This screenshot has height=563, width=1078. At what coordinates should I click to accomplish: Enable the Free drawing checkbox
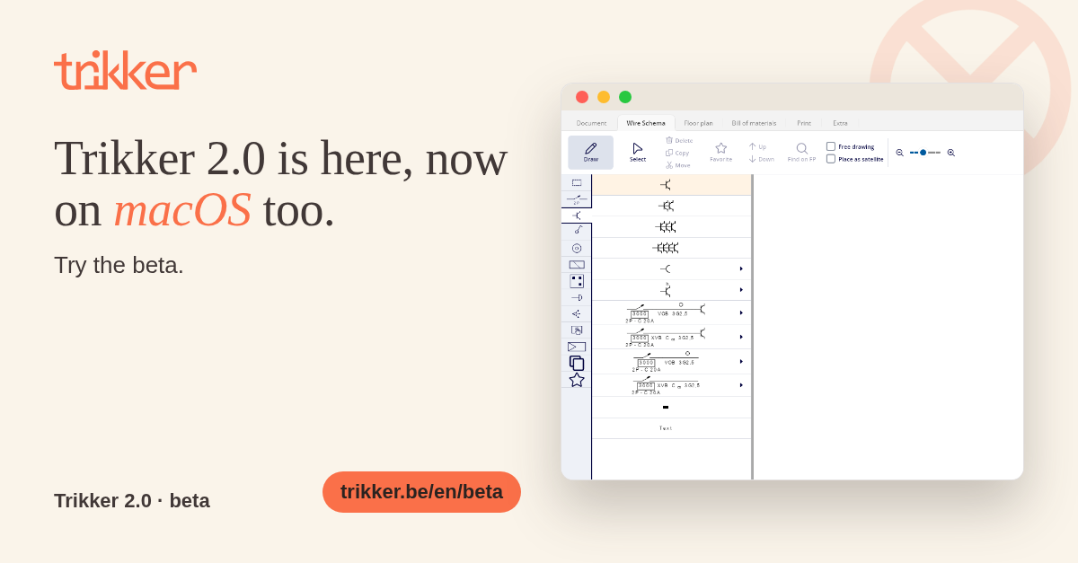pyautogui.click(x=831, y=146)
